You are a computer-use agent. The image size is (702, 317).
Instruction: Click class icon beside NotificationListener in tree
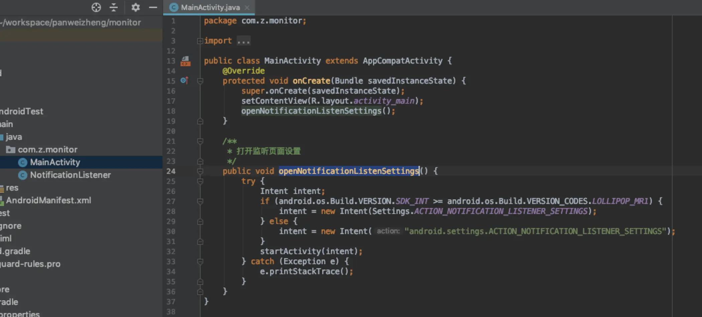23,175
